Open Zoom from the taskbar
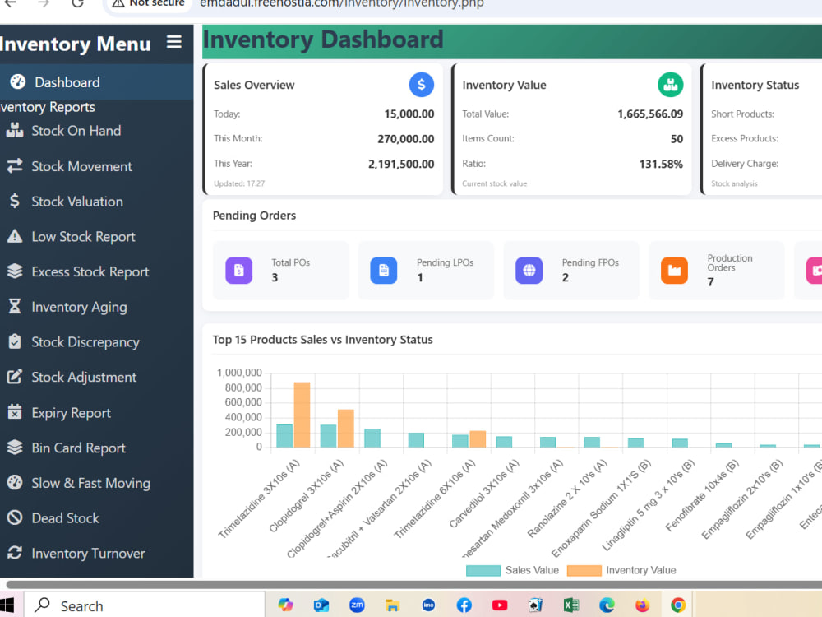The height and width of the screenshot is (617, 822). 357,605
